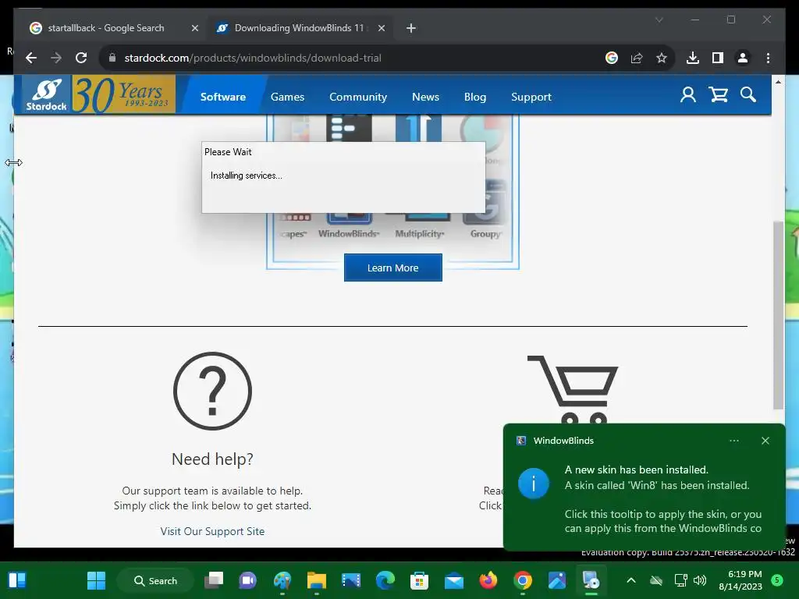Click the forward navigation arrow

tap(56, 58)
